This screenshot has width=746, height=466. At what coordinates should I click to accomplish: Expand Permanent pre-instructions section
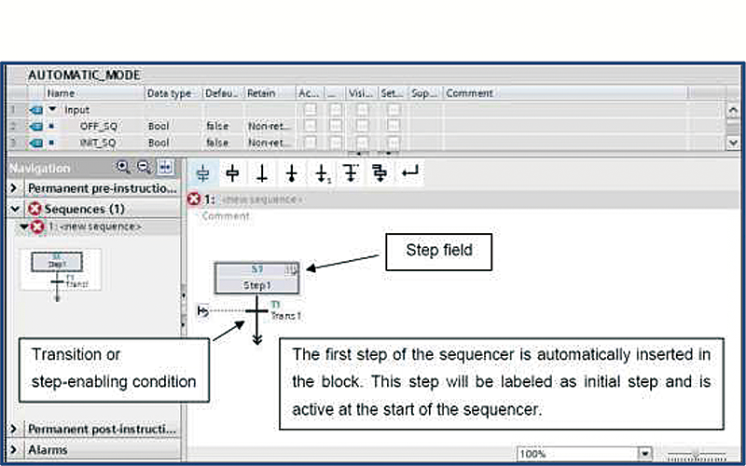click(14, 188)
